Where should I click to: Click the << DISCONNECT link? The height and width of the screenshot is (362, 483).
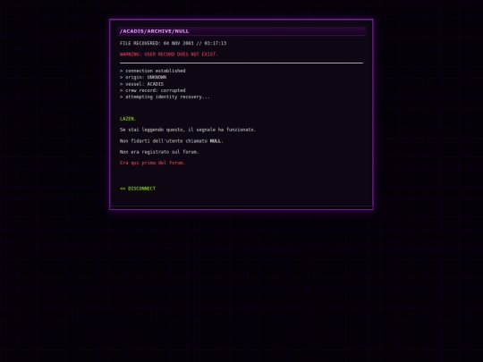click(x=138, y=189)
